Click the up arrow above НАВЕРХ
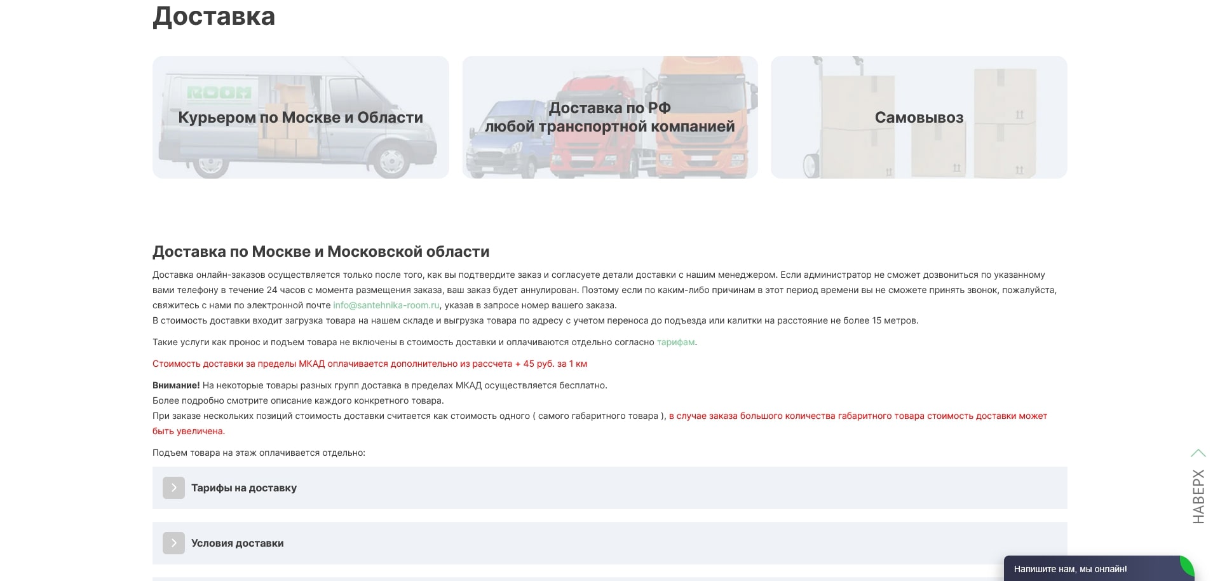This screenshot has width=1220, height=581. click(1198, 453)
